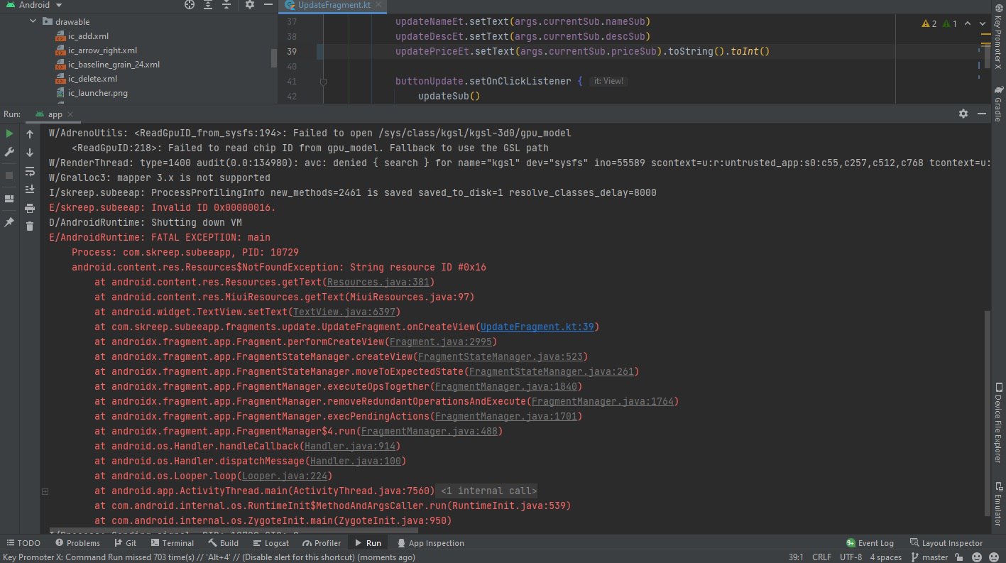Select ic_delete.xml in project tree
The image size is (1006, 563).
pos(92,79)
